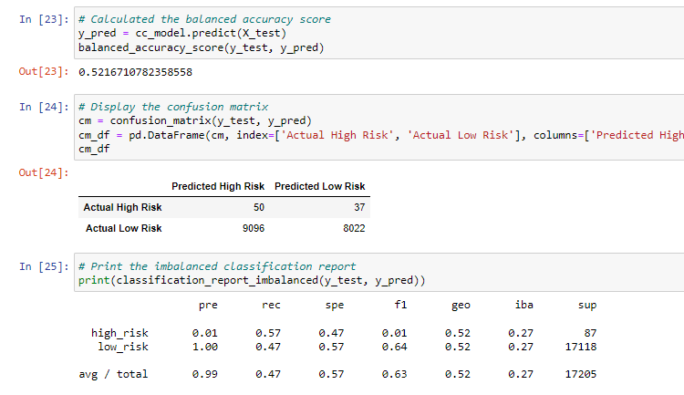Click the 'geo' column heading in report
The width and height of the screenshot is (684, 395).
pos(461,306)
